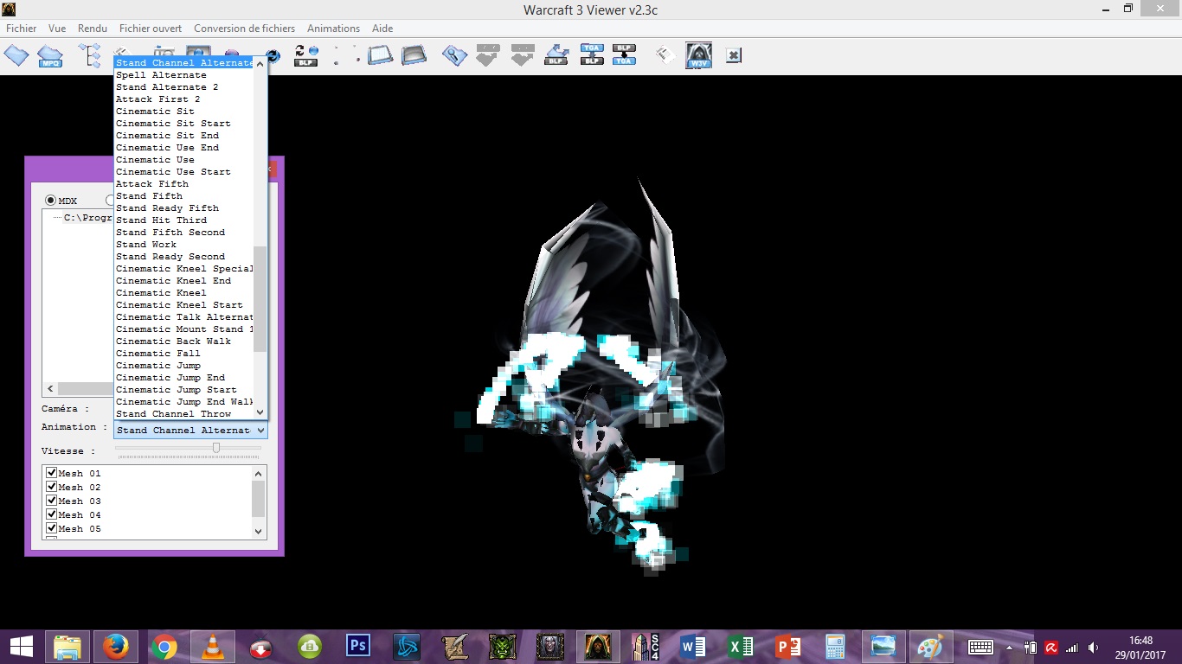This screenshot has width=1182, height=664.
Task: Choose 'Cinematic Kneel Special' animation
Action: tap(184, 269)
